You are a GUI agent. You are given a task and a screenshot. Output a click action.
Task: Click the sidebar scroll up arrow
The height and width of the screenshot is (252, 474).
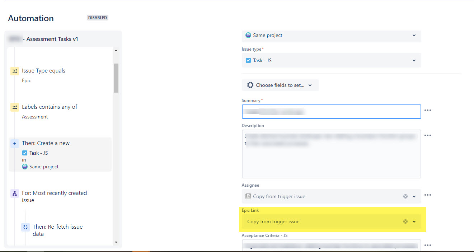(x=116, y=50)
